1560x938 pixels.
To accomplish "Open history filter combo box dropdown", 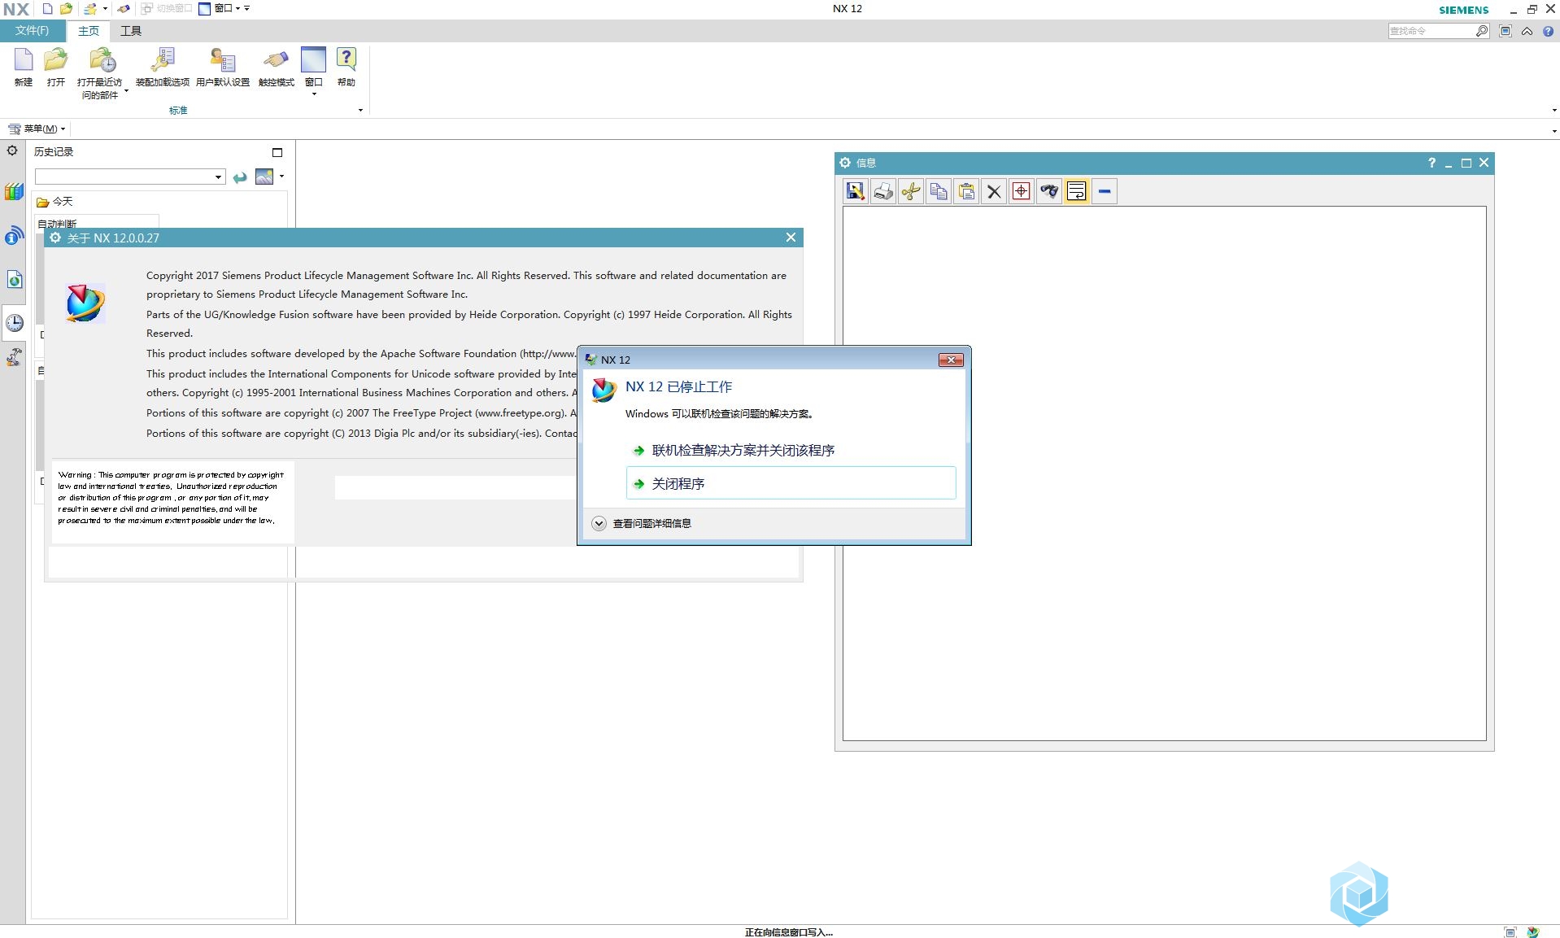I will pos(218,177).
